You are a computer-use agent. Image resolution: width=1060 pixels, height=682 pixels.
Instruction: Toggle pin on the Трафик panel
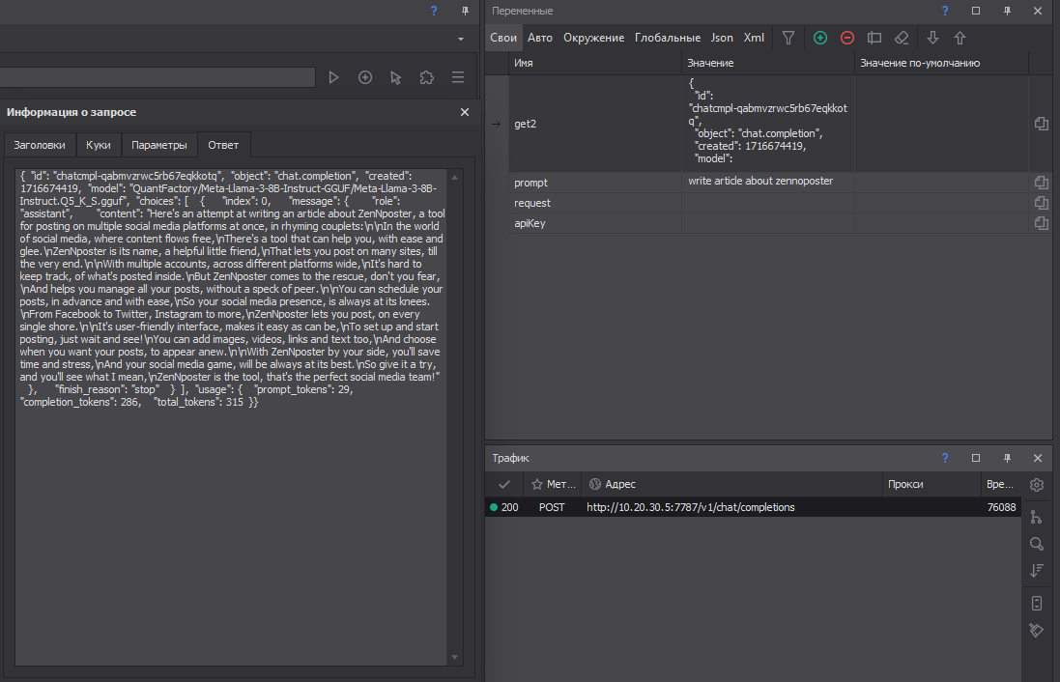[x=1006, y=458]
